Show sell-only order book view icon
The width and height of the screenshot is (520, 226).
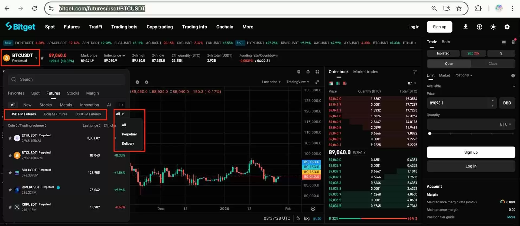click(345, 83)
